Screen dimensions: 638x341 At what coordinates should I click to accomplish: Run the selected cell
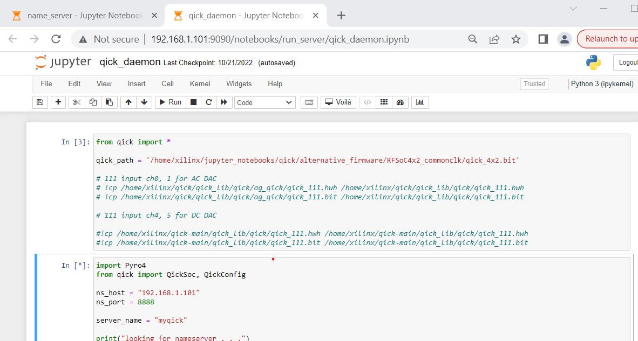pyautogui.click(x=171, y=102)
